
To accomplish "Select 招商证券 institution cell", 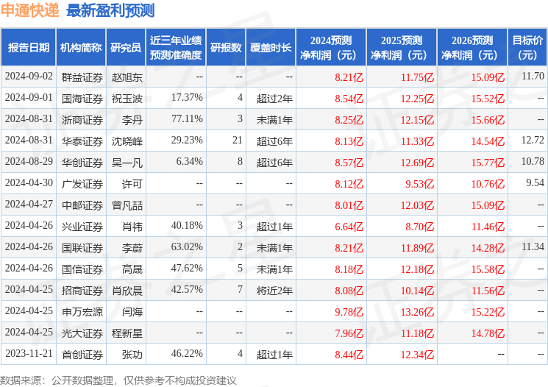I will 82,291.
